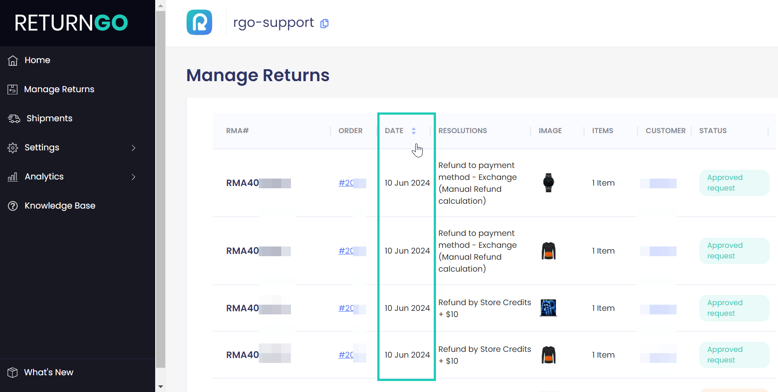The image size is (778, 392).
Task: Select the Analytics bar chart icon
Action: point(13,176)
